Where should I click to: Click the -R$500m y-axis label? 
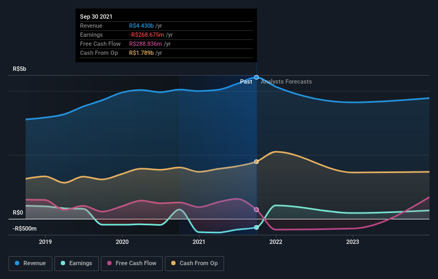pyautogui.click(x=25, y=228)
